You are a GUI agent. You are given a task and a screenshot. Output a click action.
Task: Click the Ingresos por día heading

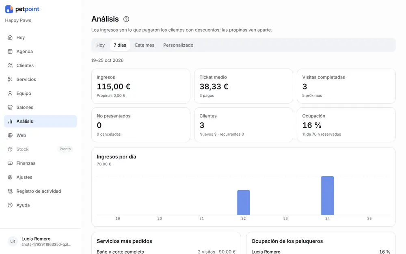point(116,156)
